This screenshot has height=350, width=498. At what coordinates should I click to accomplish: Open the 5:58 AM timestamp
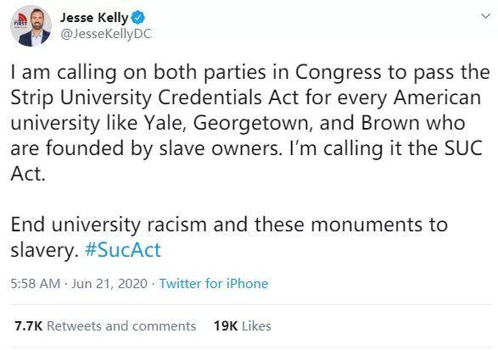click(36, 283)
